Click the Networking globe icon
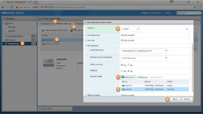 point(6,44)
